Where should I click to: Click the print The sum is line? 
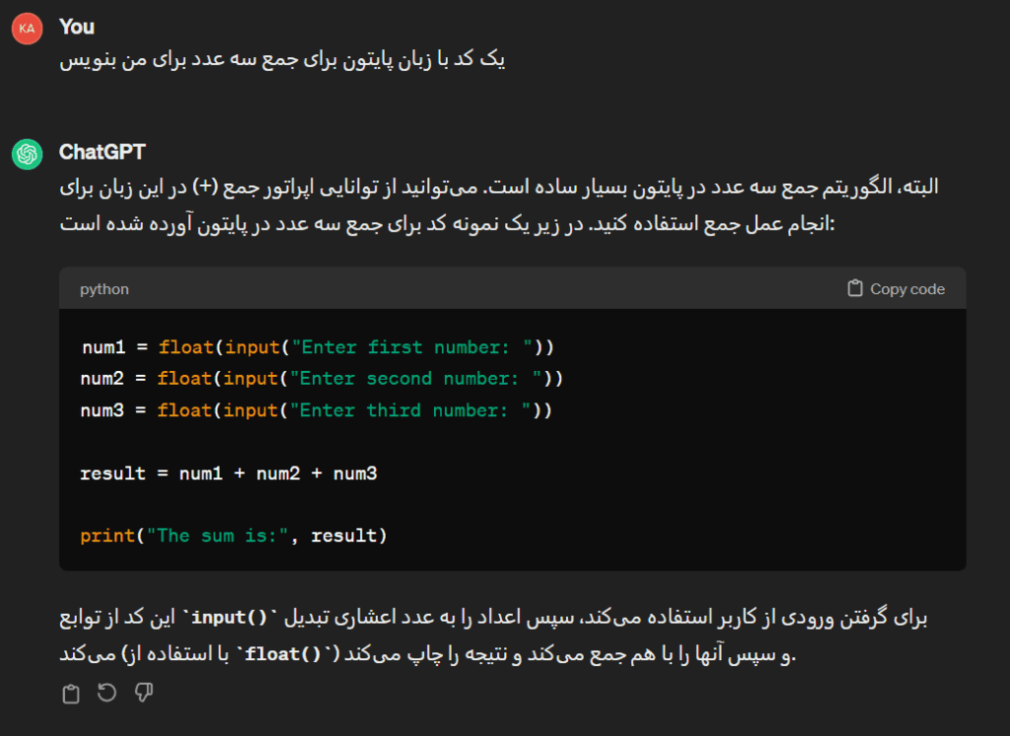tap(234, 536)
